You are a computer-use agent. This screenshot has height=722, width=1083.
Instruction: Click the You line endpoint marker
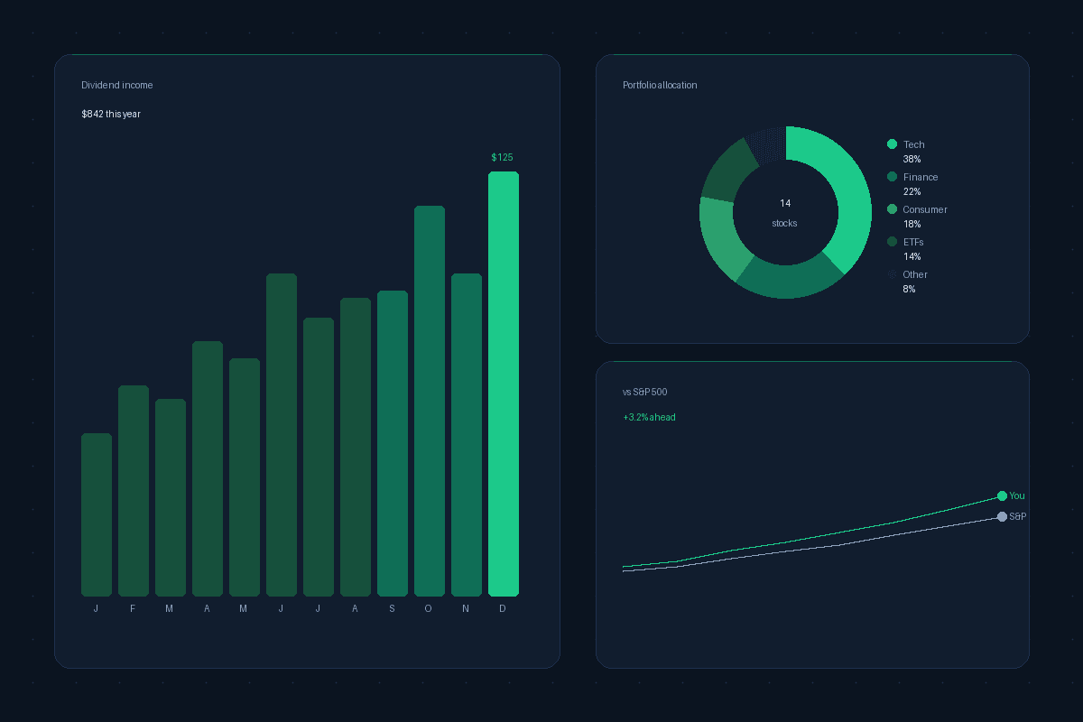tap(1002, 495)
